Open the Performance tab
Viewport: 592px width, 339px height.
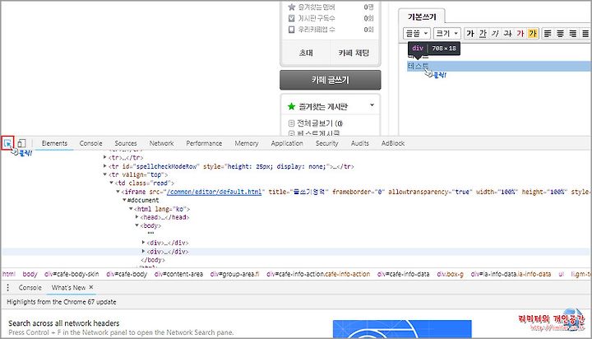[x=204, y=143]
